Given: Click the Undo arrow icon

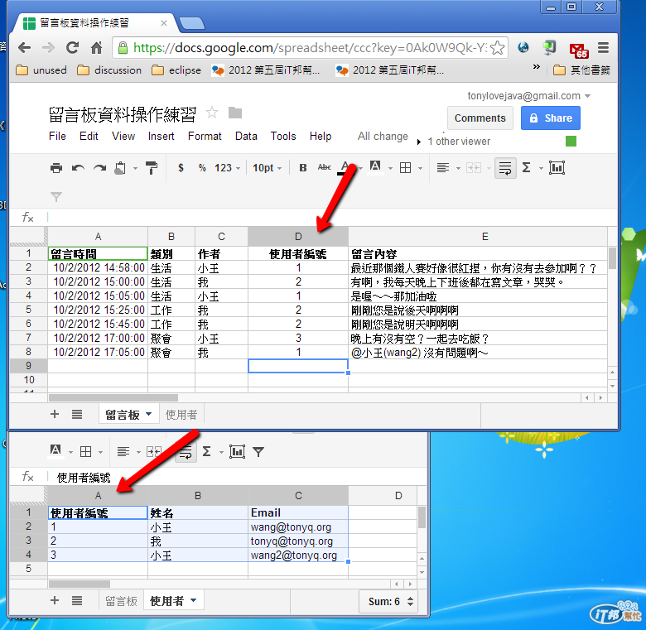Looking at the screenshot, I should 78,168.
